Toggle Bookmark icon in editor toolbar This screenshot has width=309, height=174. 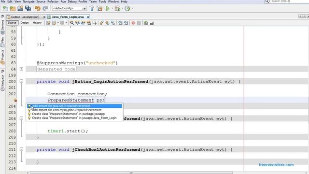pos(113,23)
